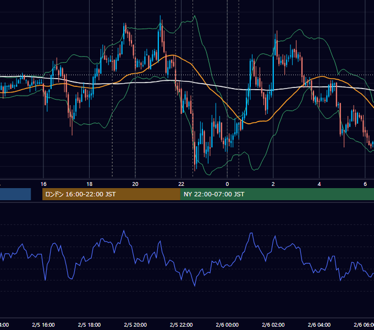Image resolution: width=374 pixels, height=330 pixels.
Task: Select the 4 hour label on the upper axis
Action: click(x=319, y=184)
